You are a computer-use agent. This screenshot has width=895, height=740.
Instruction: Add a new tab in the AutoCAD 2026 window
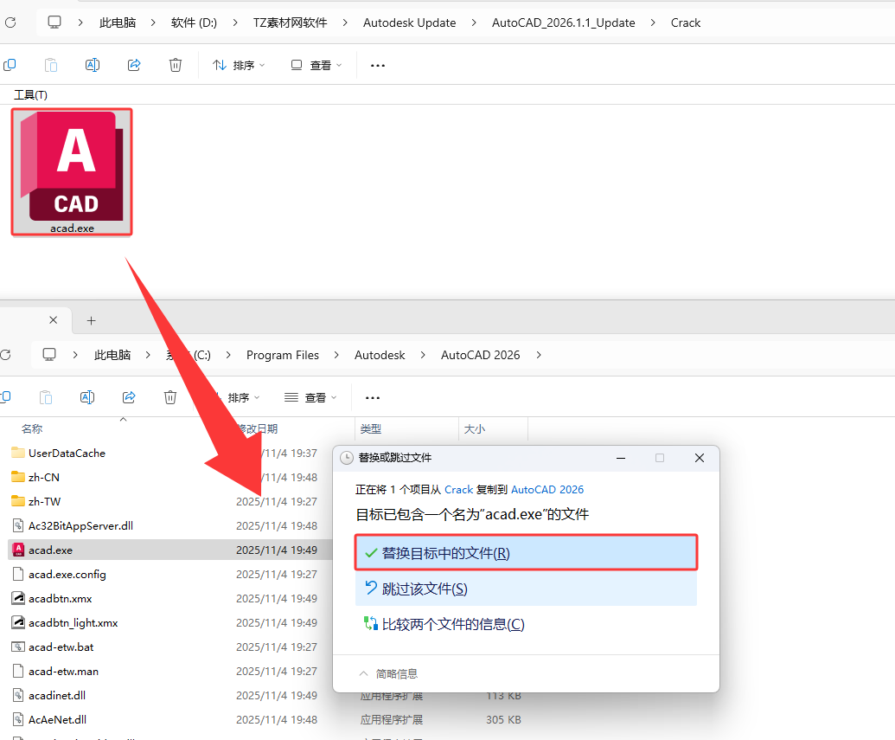click(92, 320)
